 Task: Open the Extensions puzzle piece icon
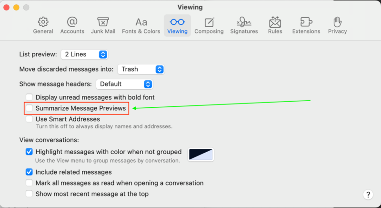tap(306, 22)
